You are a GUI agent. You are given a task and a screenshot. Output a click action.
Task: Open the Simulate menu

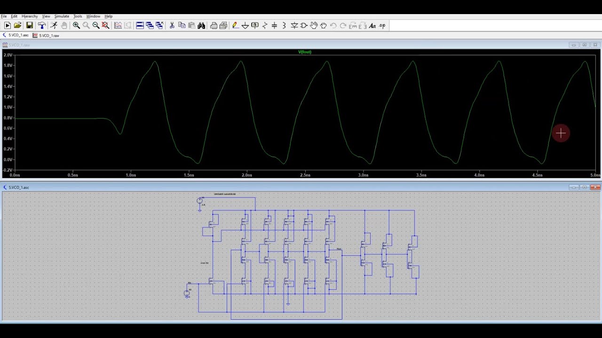[62, 16]
